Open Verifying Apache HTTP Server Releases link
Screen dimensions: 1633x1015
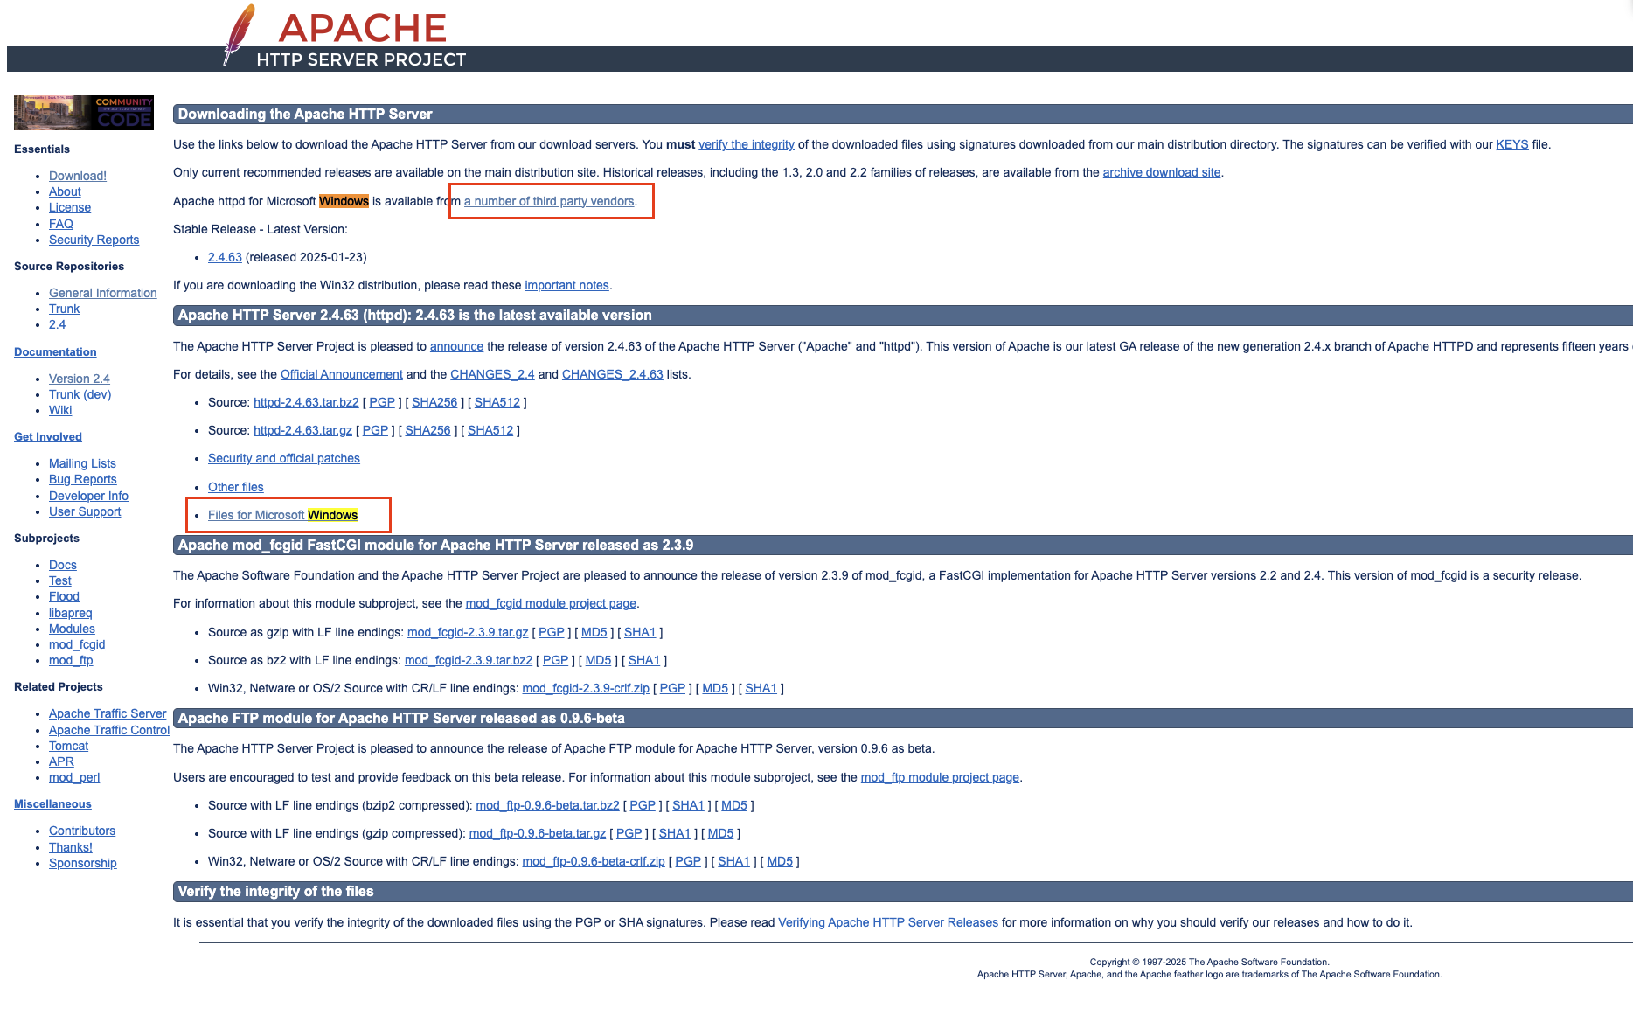coord(888,922)
